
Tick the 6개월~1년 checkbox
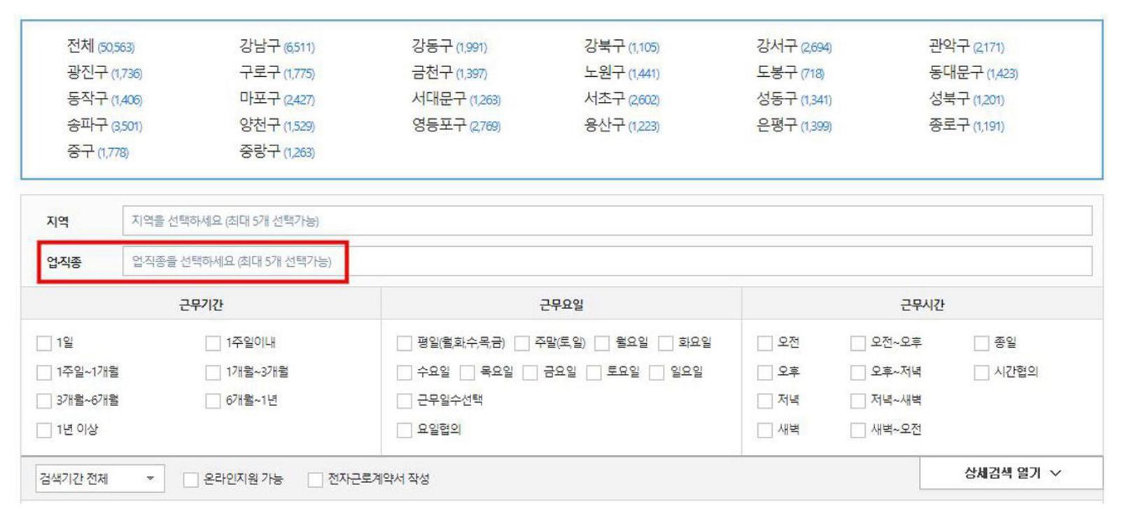(x=213, y=401)
